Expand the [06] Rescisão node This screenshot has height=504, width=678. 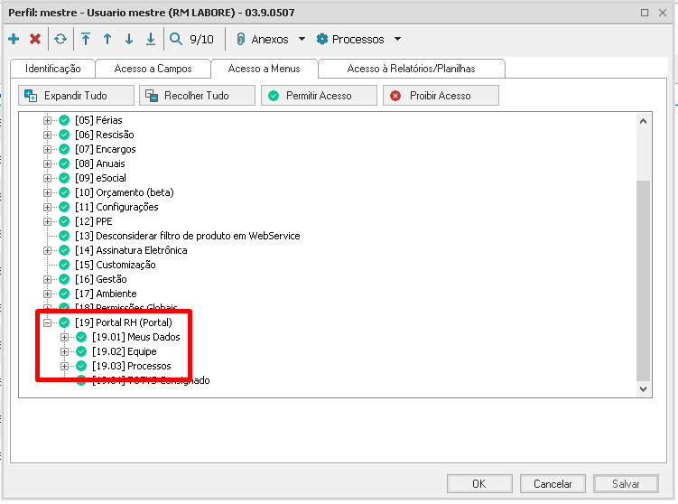point(47,135)
